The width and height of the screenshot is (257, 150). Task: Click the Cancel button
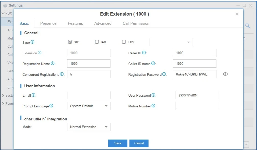(x=139, y=143)
